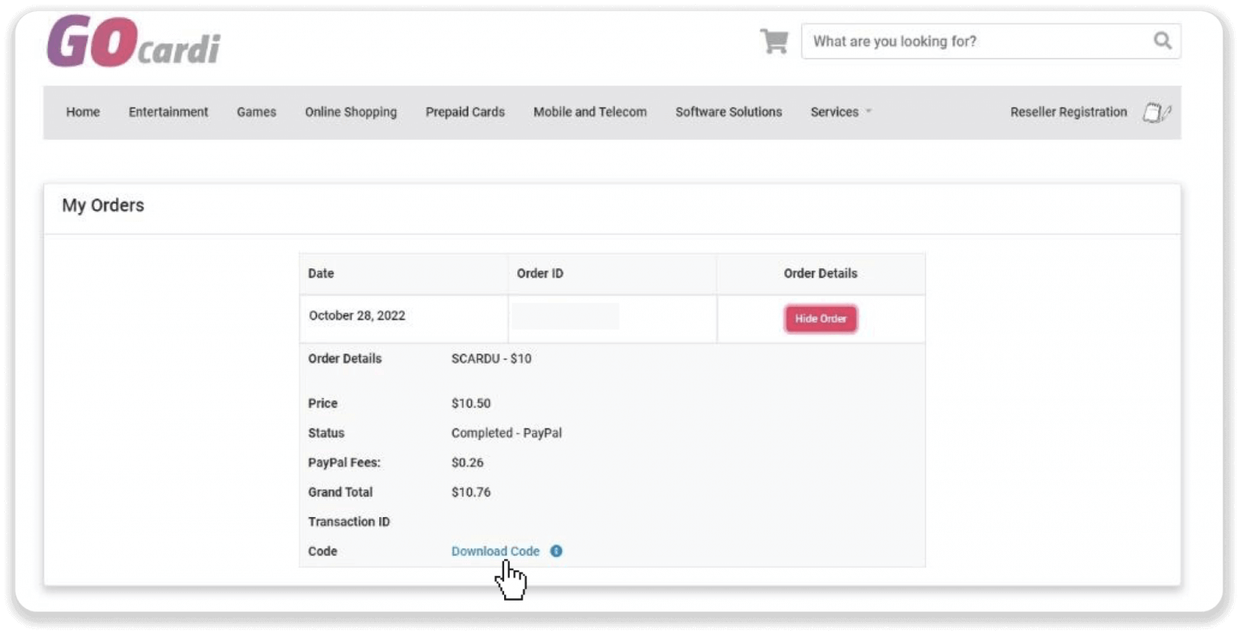Click the Services menu label
The image size is (1241, 634).
(834, 112)
